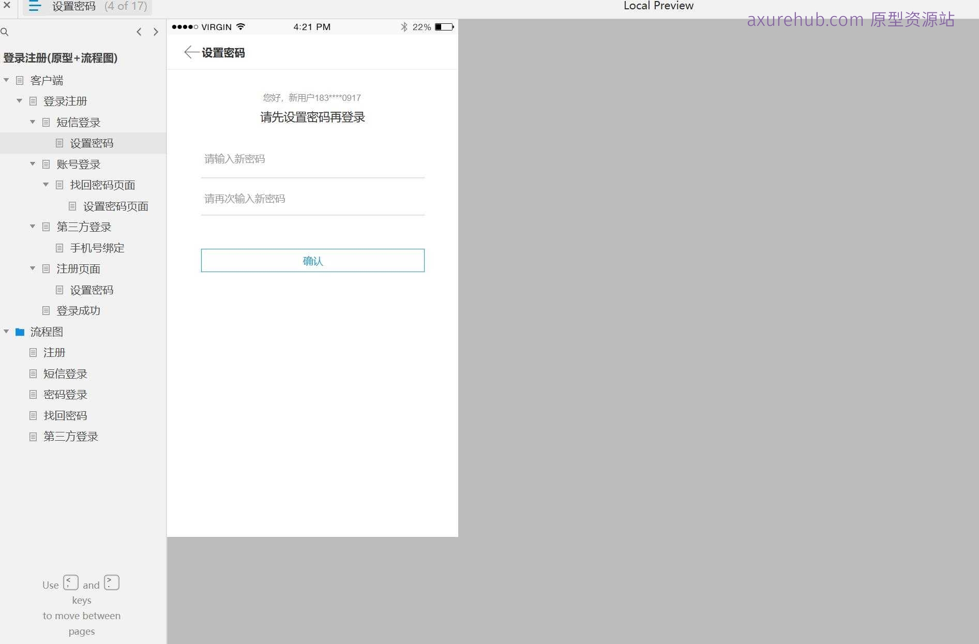The height and width of the screenshot is (644, 979).
Task: Go to next page with right chevron
Action: (156, 32)
